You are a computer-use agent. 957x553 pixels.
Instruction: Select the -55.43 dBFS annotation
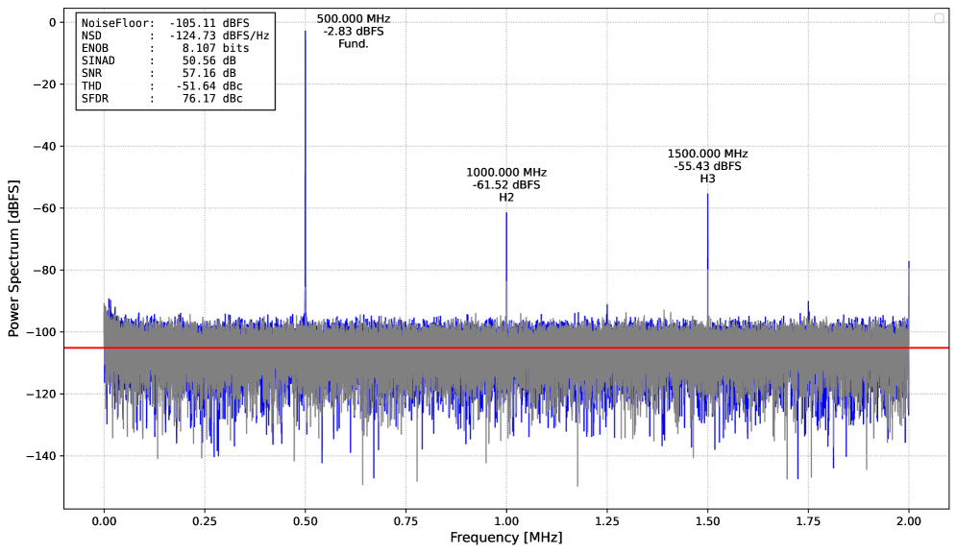coord(707,166)
